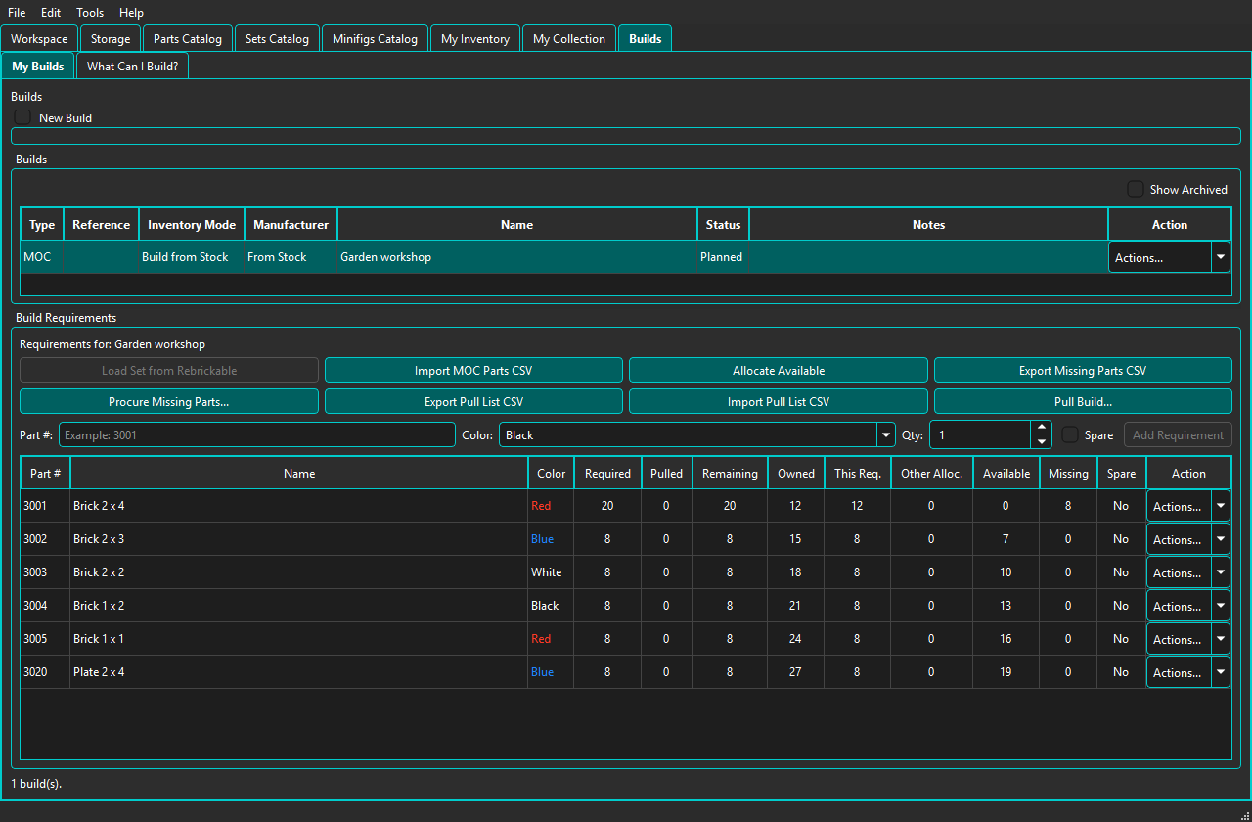Click Export Pull List CSV button
Image resolution: width=1252 pixels, height=822 pixels.
473,402
